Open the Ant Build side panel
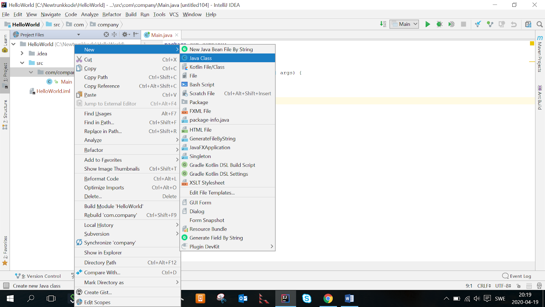545x307 pixels. coord(540,98)
